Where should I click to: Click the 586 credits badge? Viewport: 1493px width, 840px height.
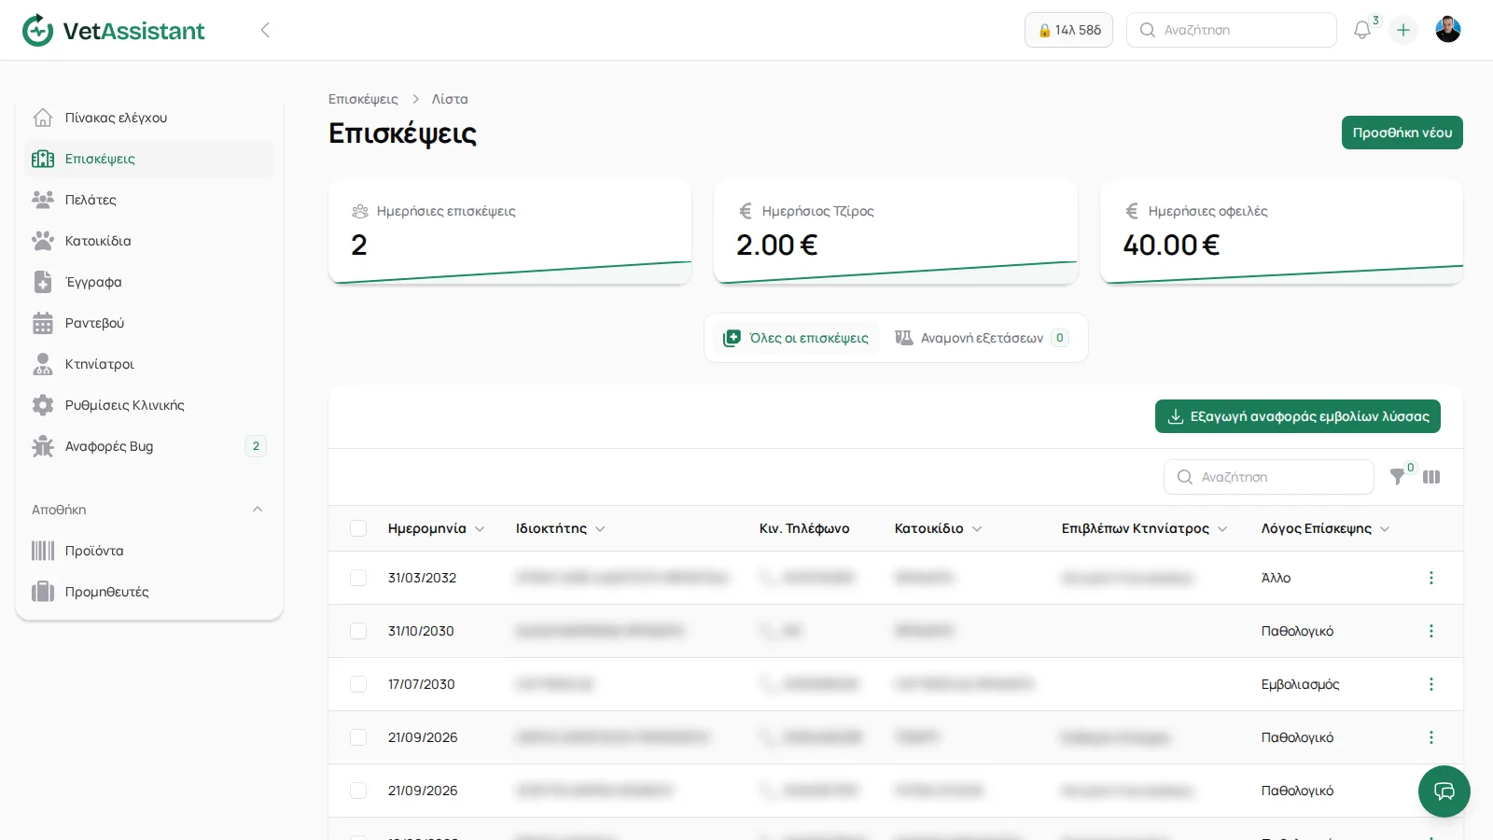coord(1068,30)
